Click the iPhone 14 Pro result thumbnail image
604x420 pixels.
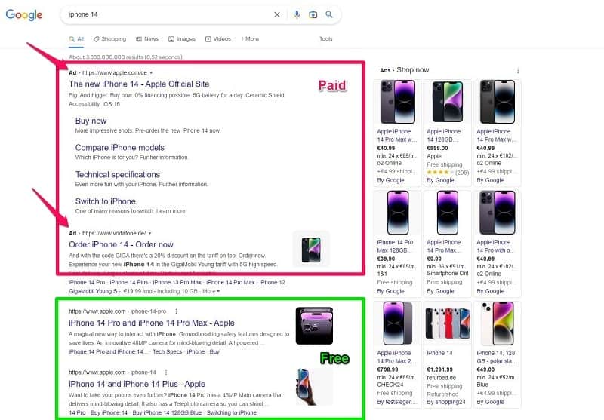314,326
